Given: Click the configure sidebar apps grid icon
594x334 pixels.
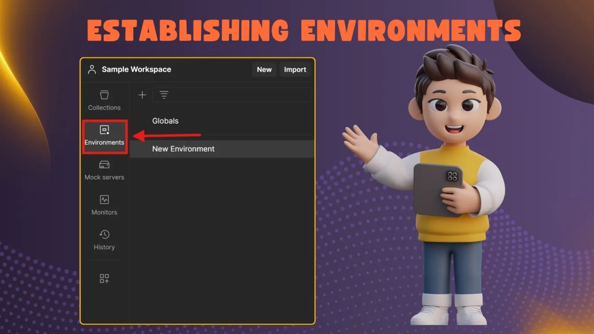Looking at the screenshot, I should [x=104, y=278].
